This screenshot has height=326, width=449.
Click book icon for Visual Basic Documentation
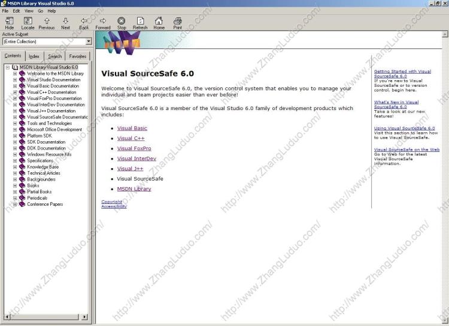[22, 86]
